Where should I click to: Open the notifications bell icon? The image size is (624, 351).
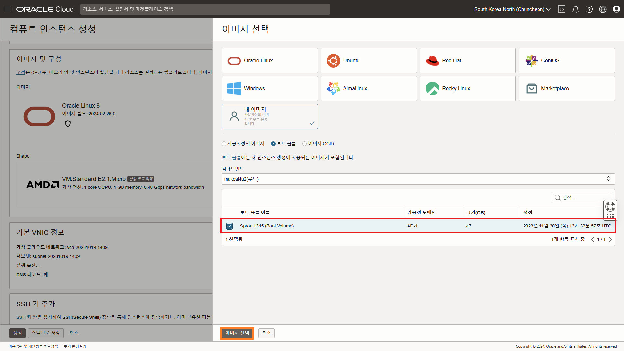pyautogui.click(x=575, y=9)
